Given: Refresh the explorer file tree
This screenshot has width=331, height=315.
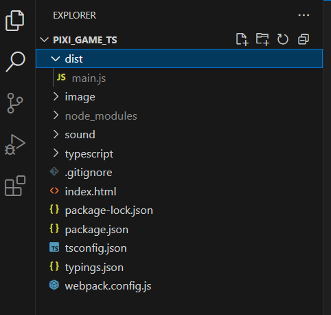Looking at the screenshot, I should [283, 39].
